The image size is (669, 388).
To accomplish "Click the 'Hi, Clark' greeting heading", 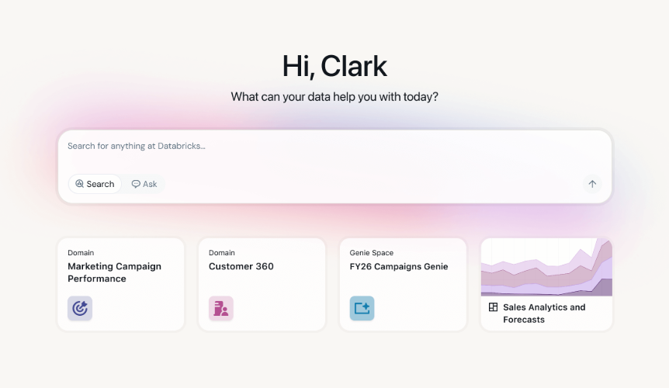I will [x=334, y=66].
